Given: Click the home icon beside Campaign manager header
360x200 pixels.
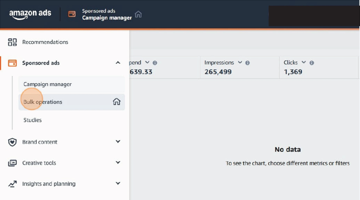Looking at the screenshot, I should pos(138,14).
